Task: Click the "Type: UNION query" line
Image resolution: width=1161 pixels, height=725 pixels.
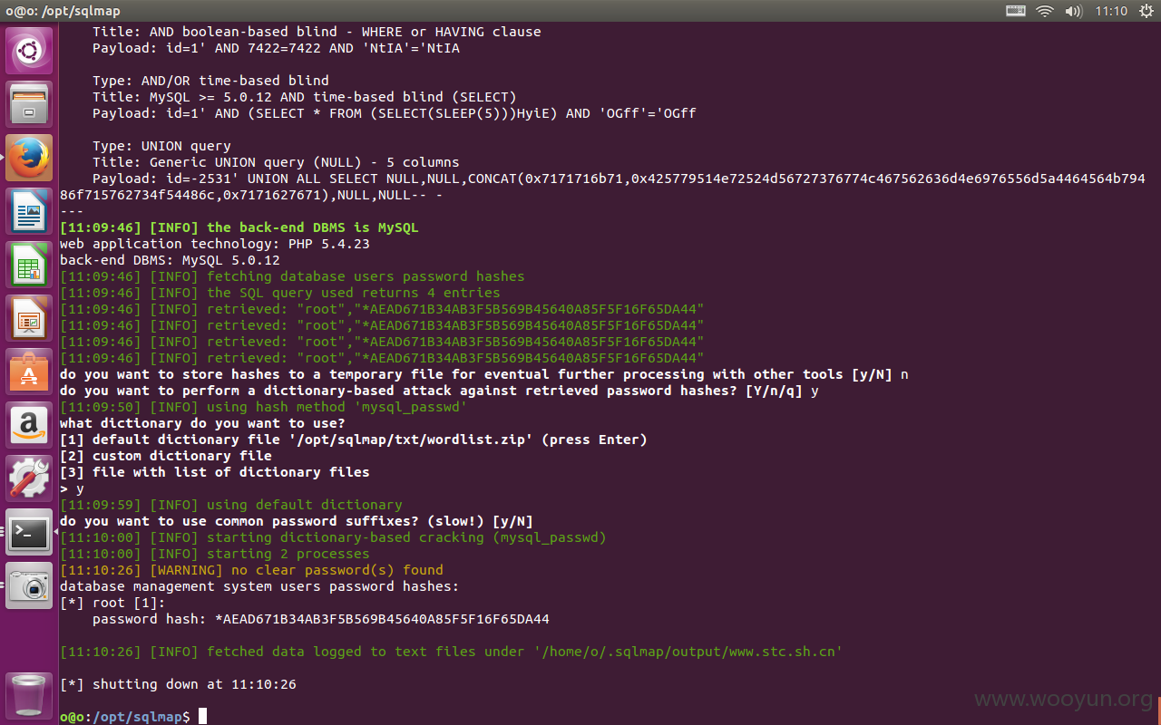Action: point(161,146)
